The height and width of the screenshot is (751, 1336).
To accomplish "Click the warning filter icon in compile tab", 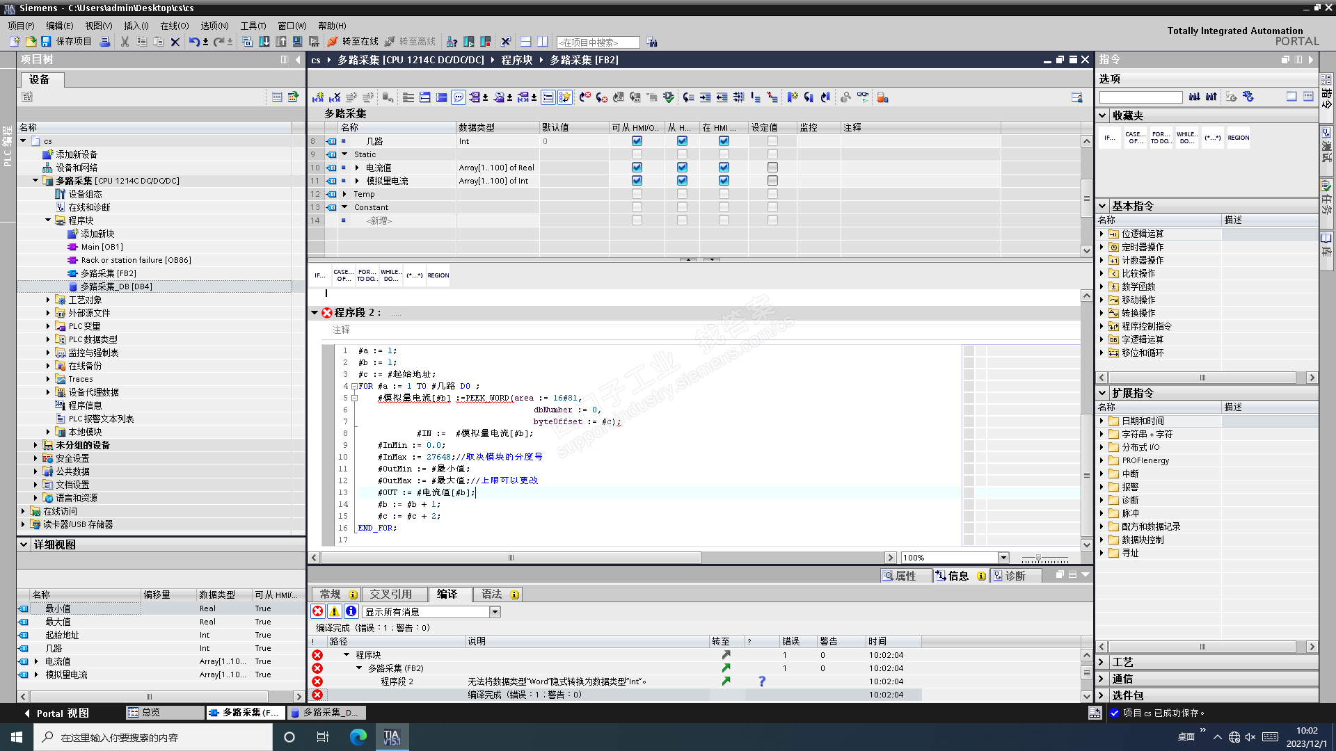I will point(335,611).
